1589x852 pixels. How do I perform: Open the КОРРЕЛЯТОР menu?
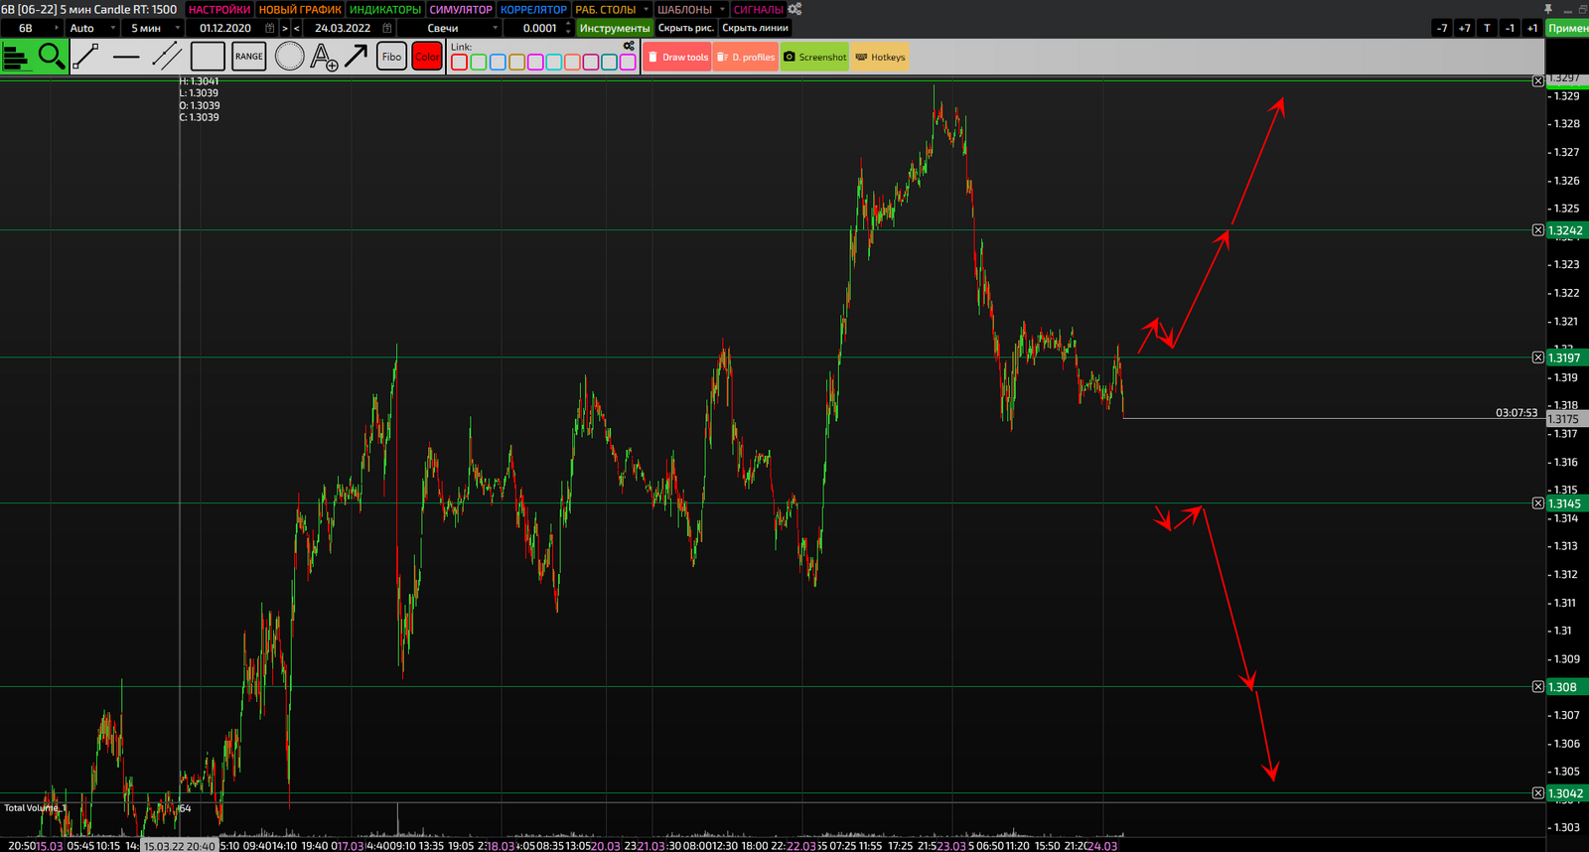click(x=533, y=9)
